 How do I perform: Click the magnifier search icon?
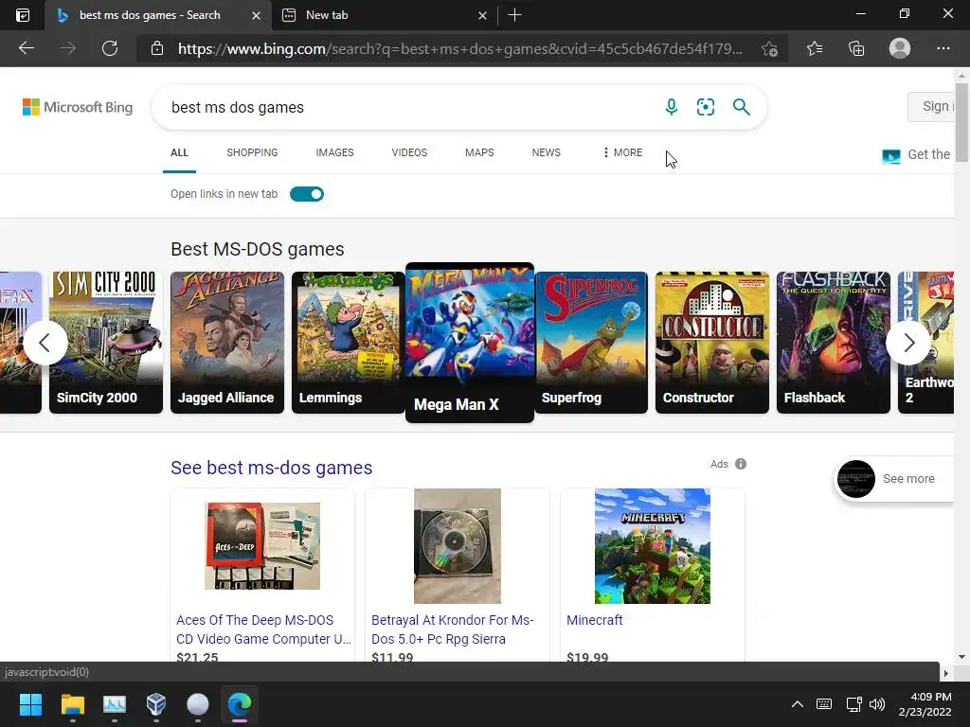coord(741,107)
